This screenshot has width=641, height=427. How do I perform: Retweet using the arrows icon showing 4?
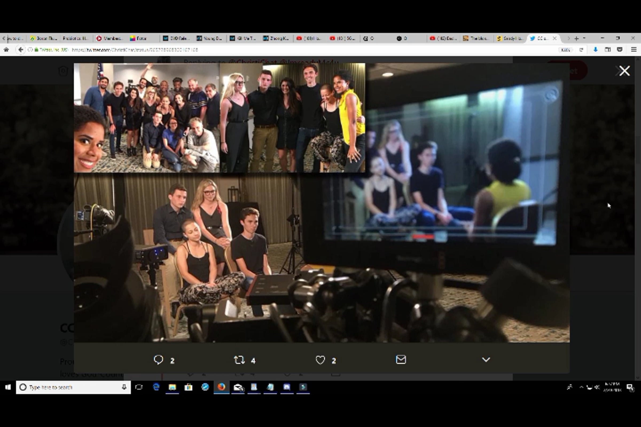tap(239, 360)
